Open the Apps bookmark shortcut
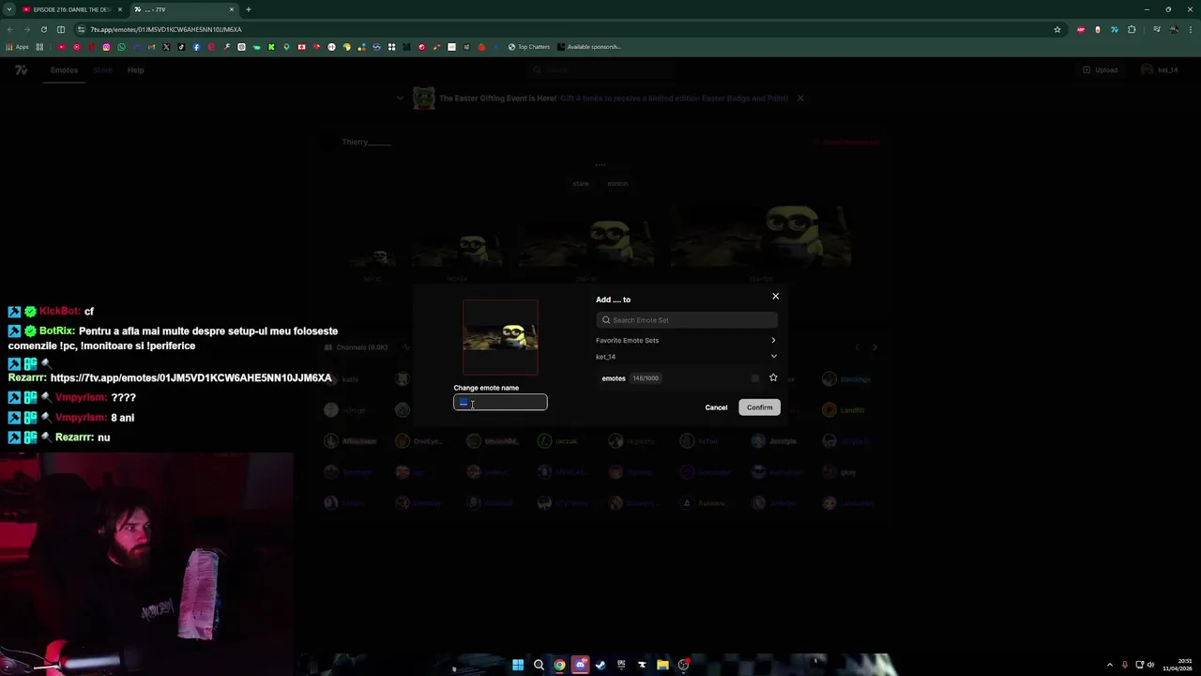Viewport: 1201px width, 676px height. 17,47
